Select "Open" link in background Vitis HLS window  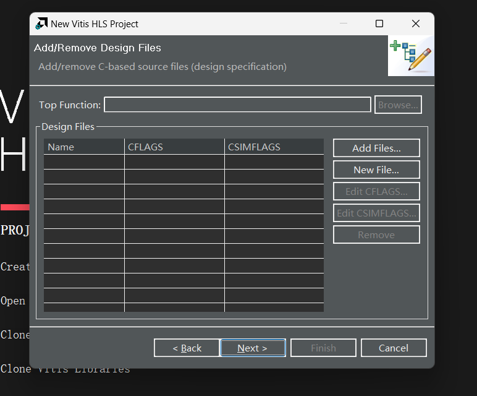(x=13, y=301)
